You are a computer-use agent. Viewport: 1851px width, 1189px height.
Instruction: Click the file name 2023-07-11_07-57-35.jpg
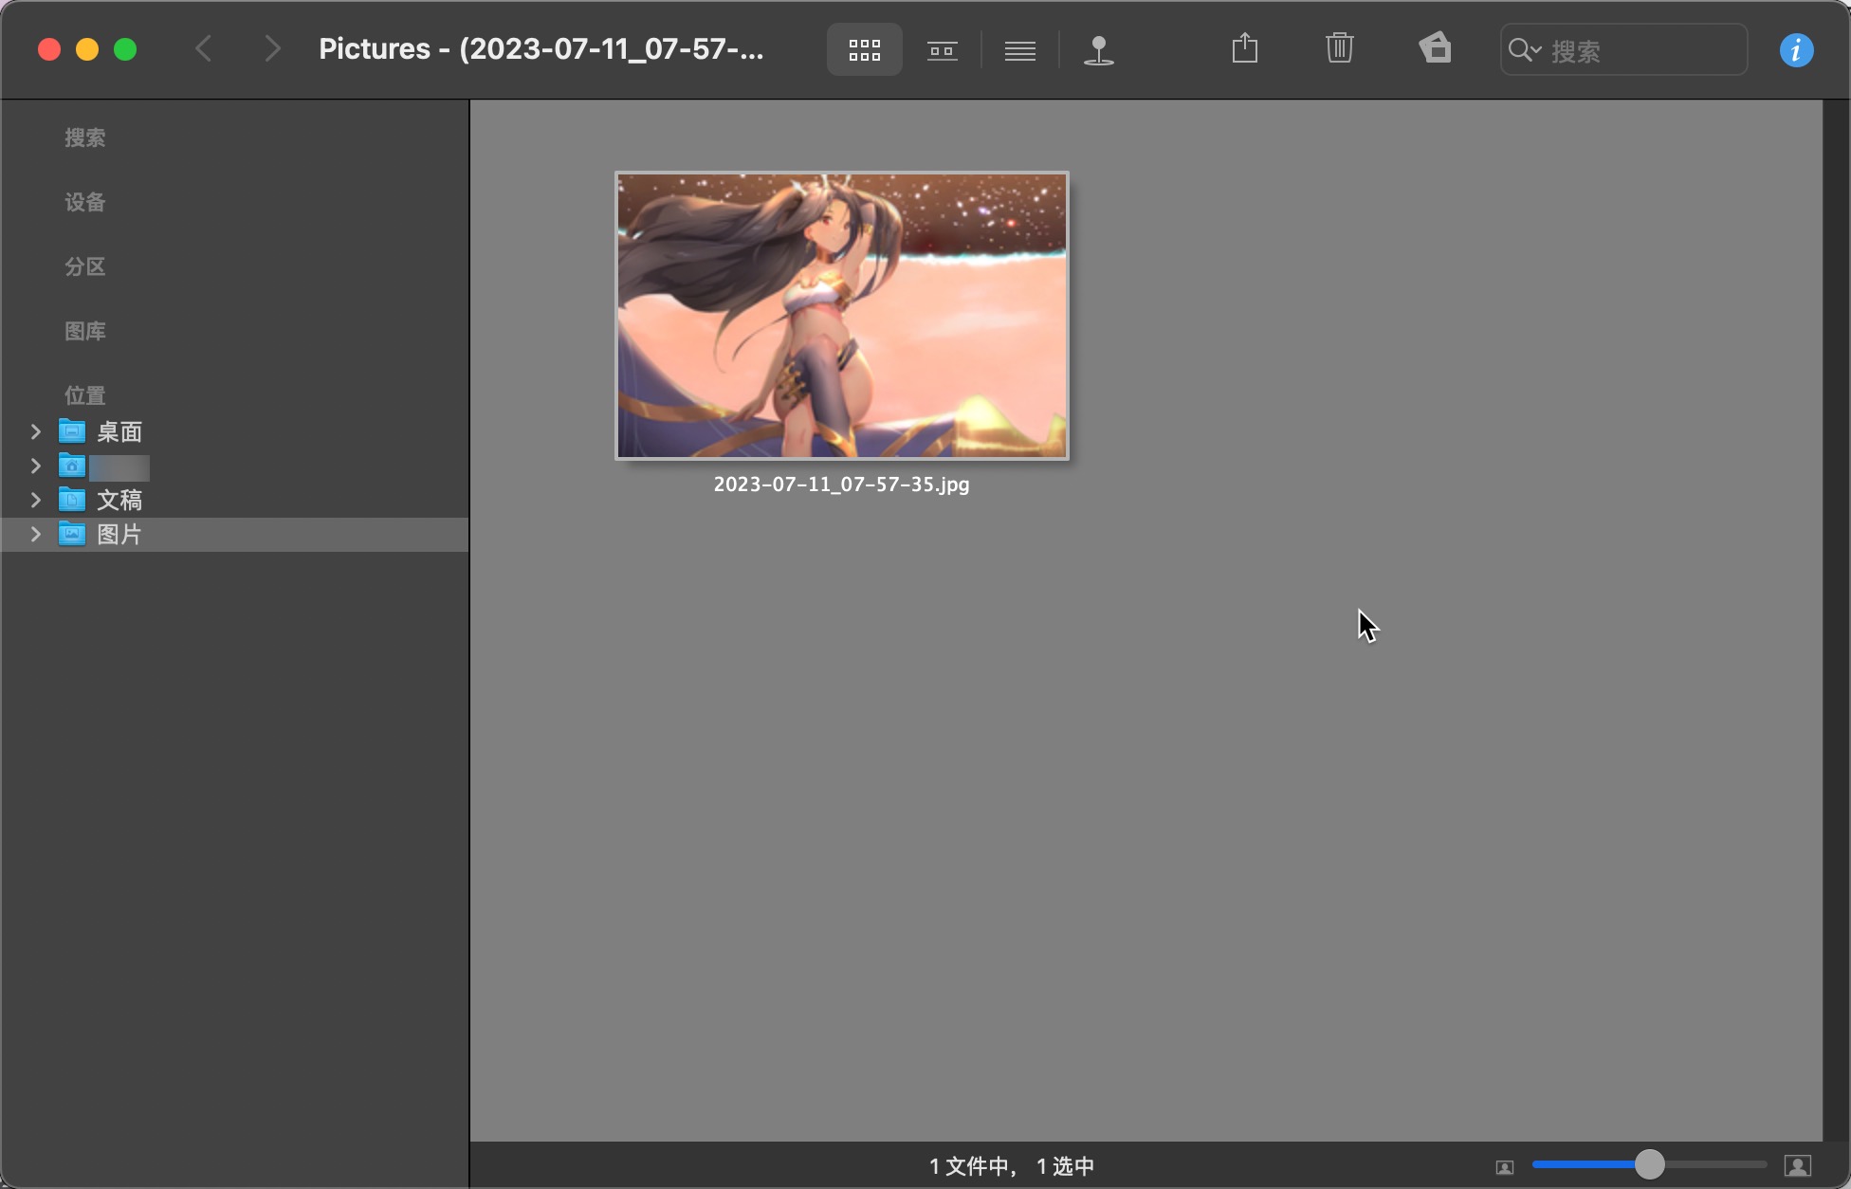[841, 485]
